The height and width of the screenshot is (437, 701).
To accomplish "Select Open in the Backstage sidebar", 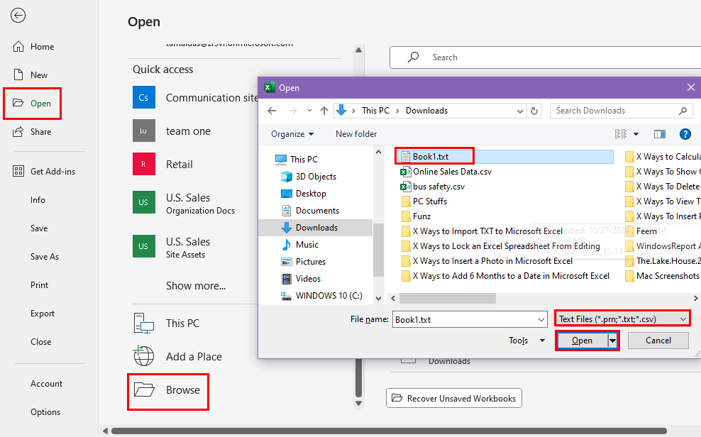I will point(32,103).
